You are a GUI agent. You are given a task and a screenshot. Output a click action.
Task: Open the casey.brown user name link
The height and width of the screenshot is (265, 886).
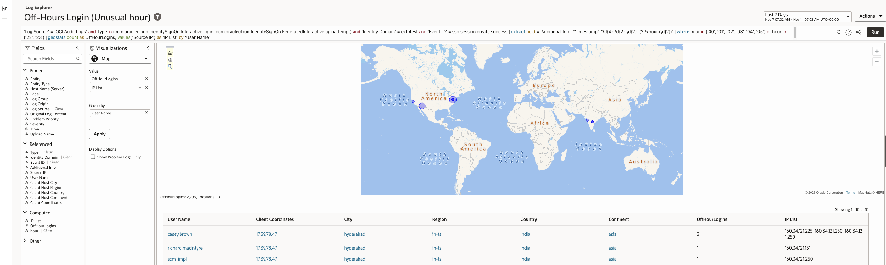[180, 235]
